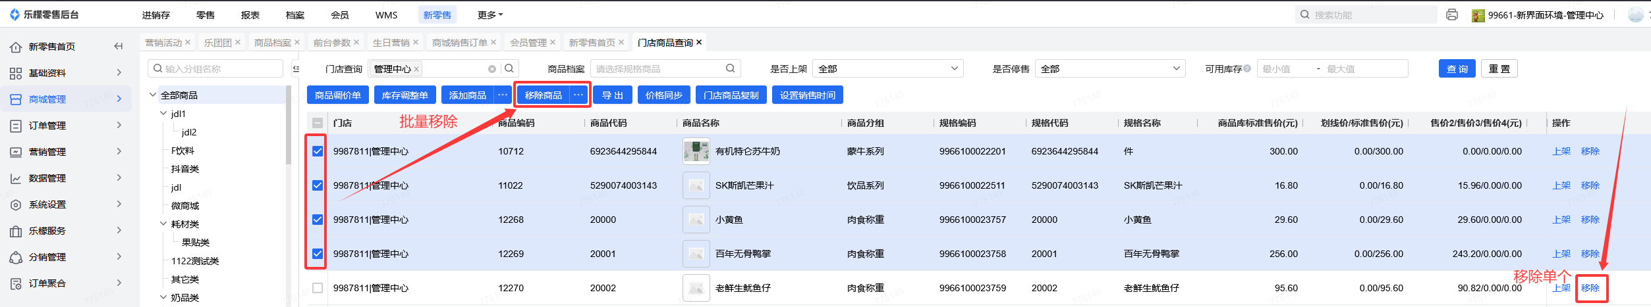This screenshot has height=307, width=1651.
Task: Uncheck the row for product code 12268
Action: pyautogui.click(x=318, y=220)
